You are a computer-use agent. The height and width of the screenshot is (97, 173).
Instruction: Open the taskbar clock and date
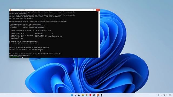[170, 95]
